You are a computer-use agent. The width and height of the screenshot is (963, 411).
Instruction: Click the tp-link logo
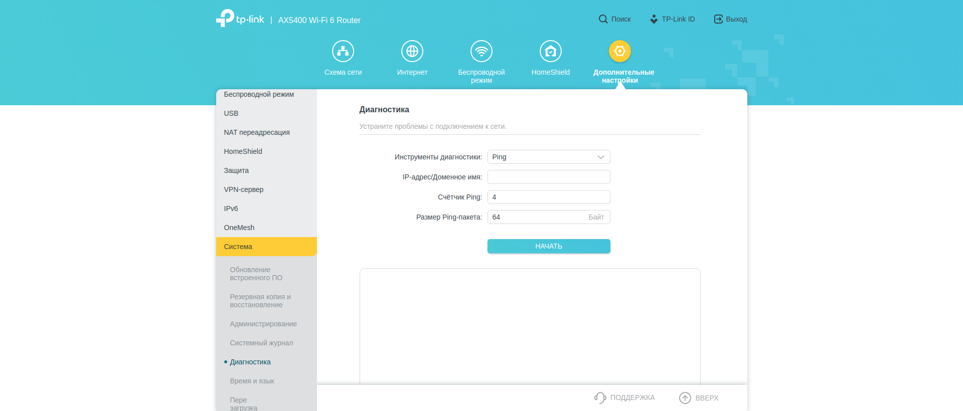point(240,19)
